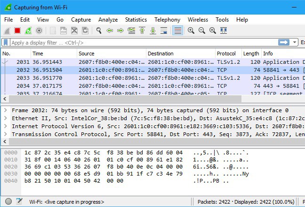Click the save capture file icon
The image size is (305, 207).
point(64,31)
